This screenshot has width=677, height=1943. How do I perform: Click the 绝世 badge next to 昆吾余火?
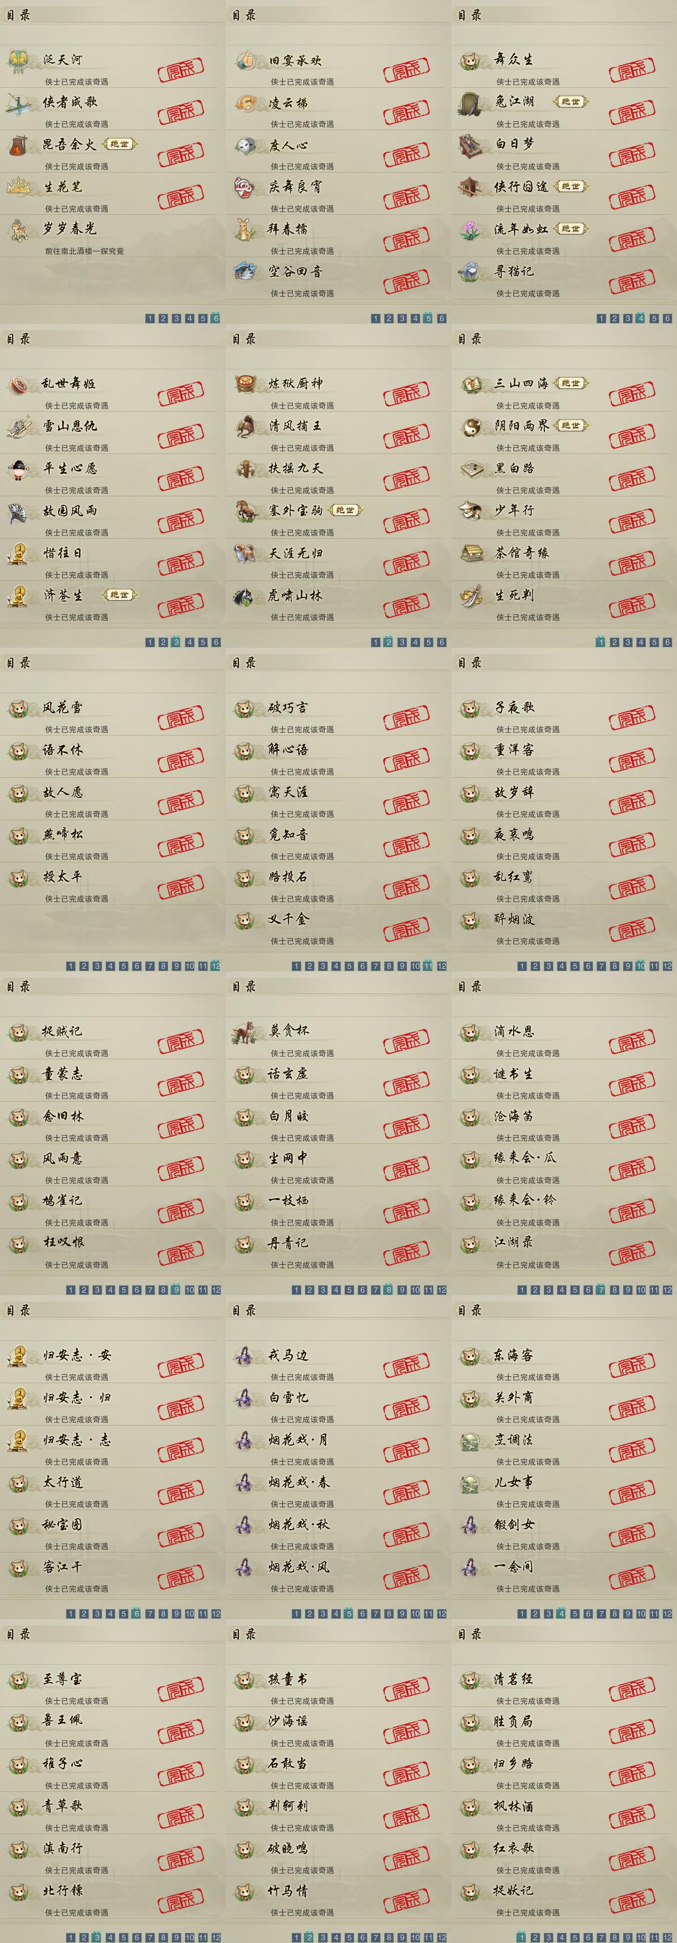119,144
